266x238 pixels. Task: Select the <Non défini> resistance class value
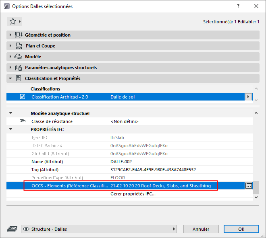pyautogui.click(x=125, y=121)
